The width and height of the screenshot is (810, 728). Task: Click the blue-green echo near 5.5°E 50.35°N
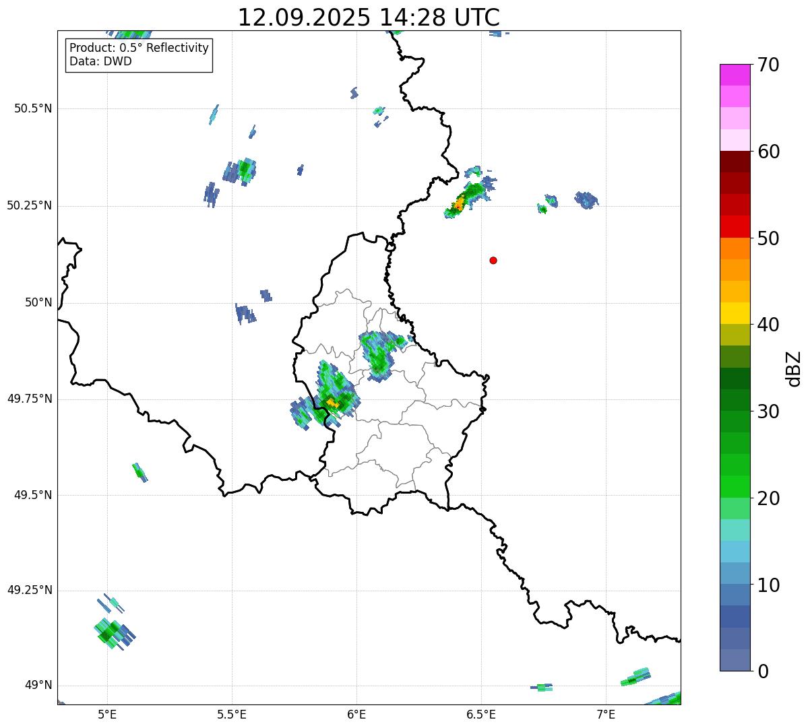[x=241, y=170]
